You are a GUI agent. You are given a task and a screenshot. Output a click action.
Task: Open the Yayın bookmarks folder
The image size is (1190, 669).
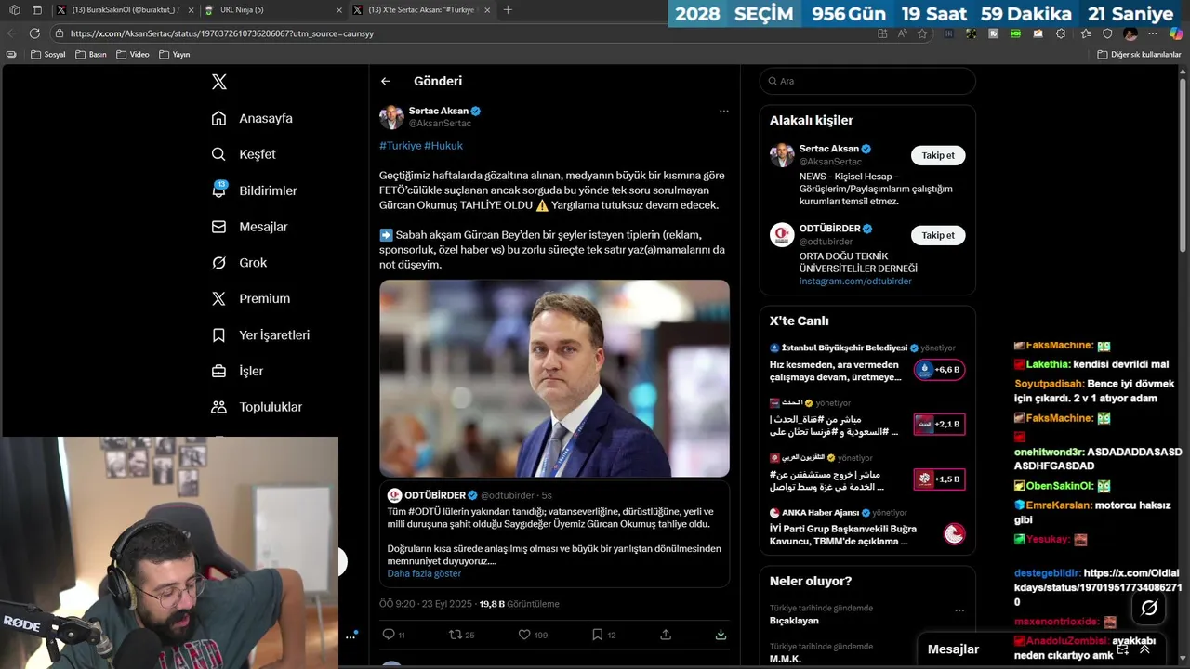(x=175, y=55)
